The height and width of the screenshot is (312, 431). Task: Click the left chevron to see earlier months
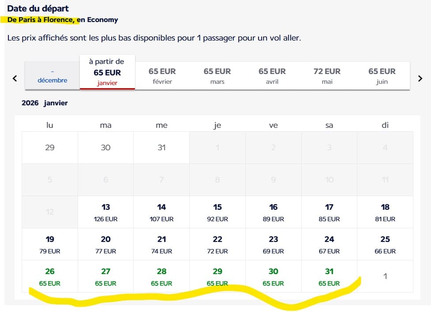pos(14,78)
